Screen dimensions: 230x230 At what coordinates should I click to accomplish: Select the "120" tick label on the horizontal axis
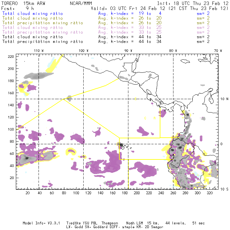coord(88,193)
